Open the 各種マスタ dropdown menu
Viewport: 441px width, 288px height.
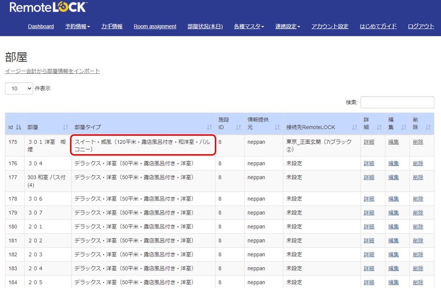[249, 26]
